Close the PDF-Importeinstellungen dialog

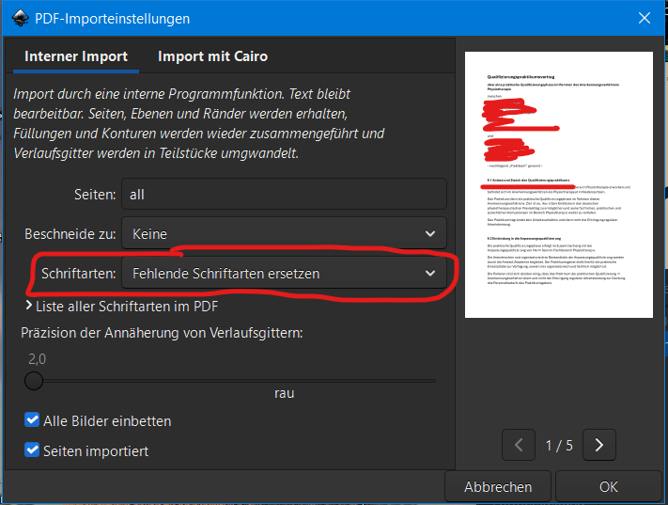[645, 18]
